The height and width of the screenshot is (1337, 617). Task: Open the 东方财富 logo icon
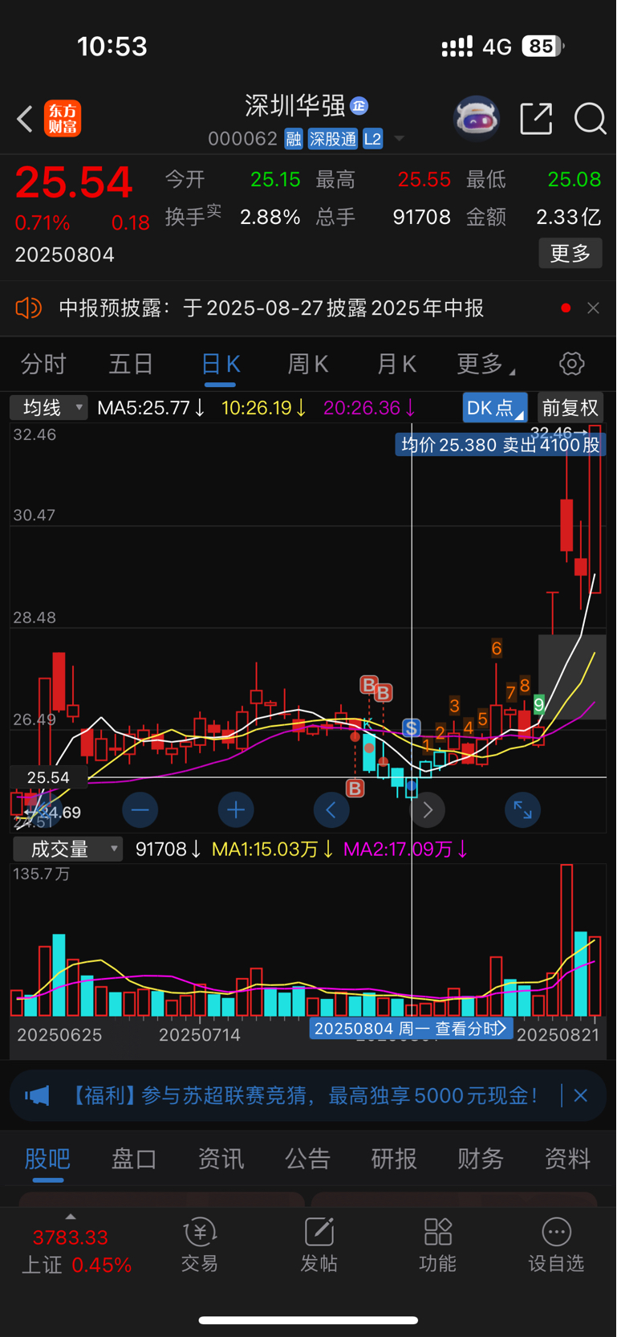[x=63, y=119]
